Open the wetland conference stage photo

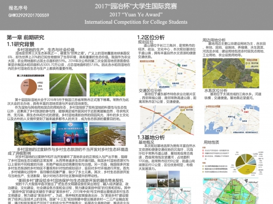(69, 134)
